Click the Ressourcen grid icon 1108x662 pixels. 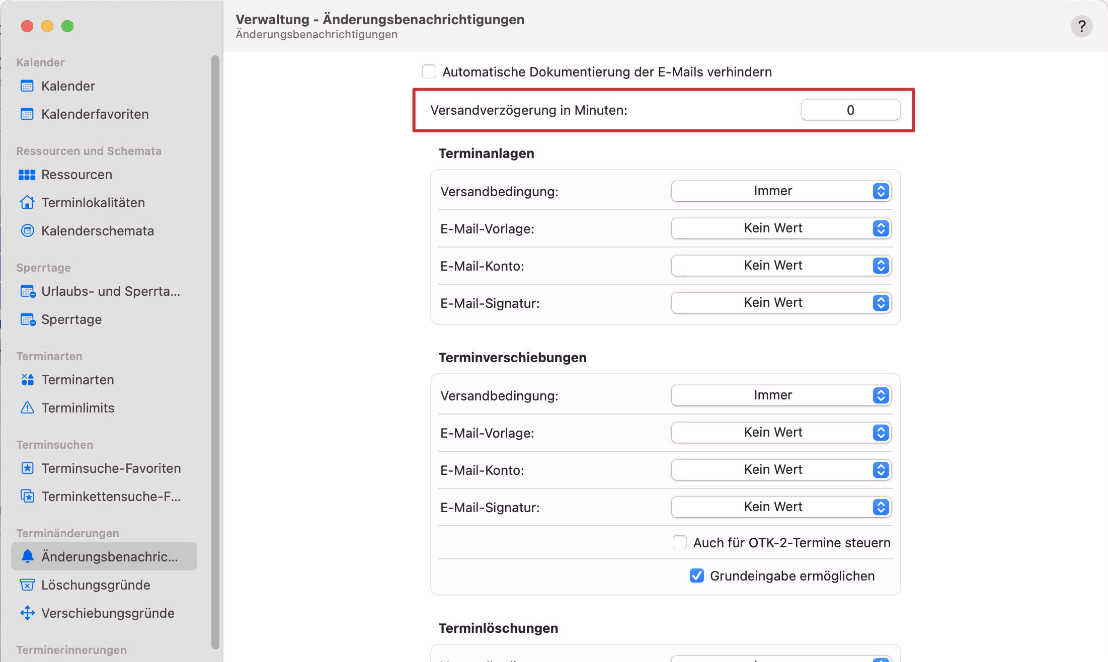[27, 175]
